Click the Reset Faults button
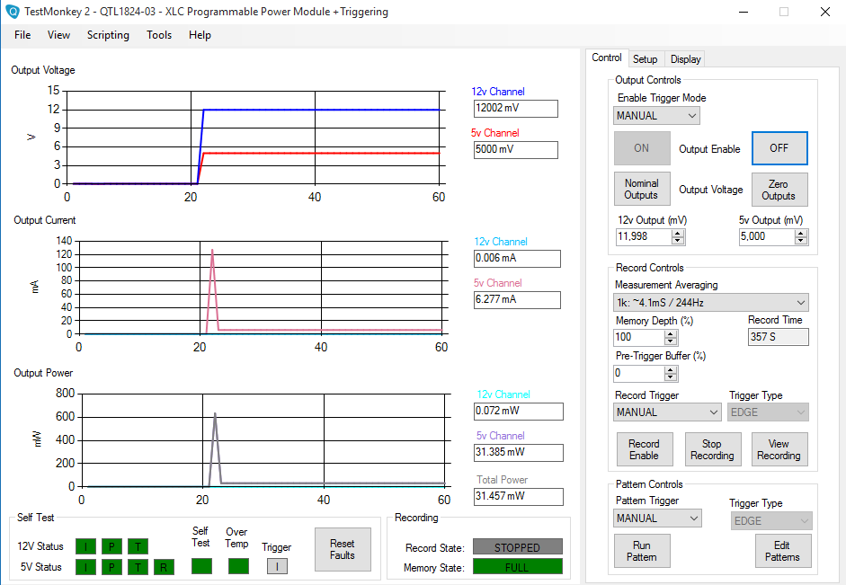Viewport: 846px width, 585px height. pyautogui.click(x=342, y=549)
